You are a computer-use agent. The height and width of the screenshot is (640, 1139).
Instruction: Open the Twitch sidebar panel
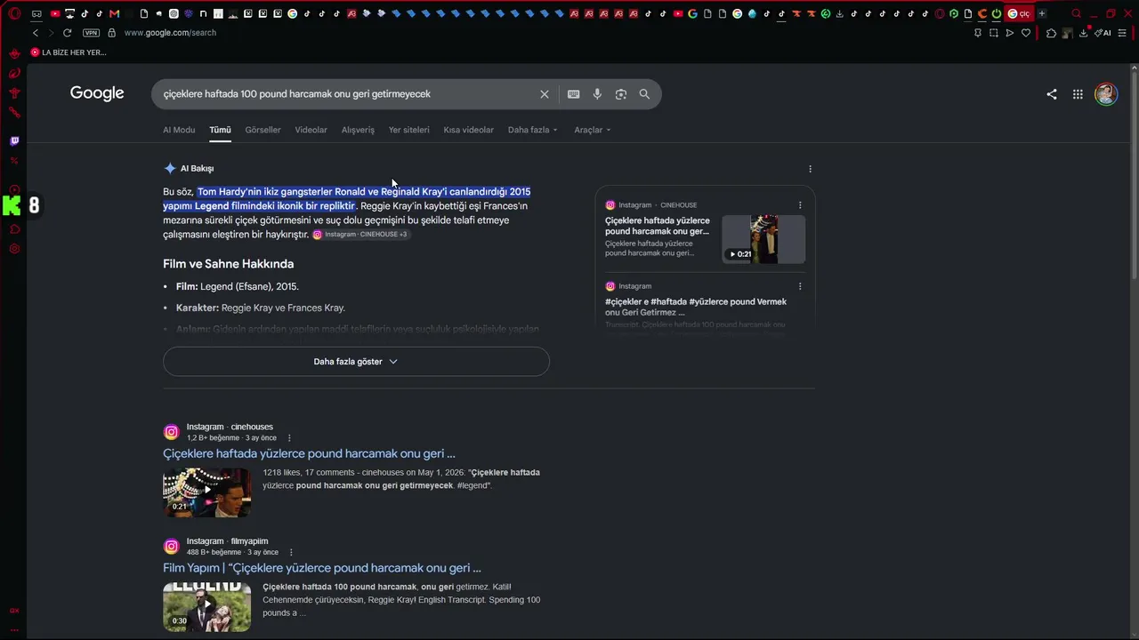pos(14,140)
